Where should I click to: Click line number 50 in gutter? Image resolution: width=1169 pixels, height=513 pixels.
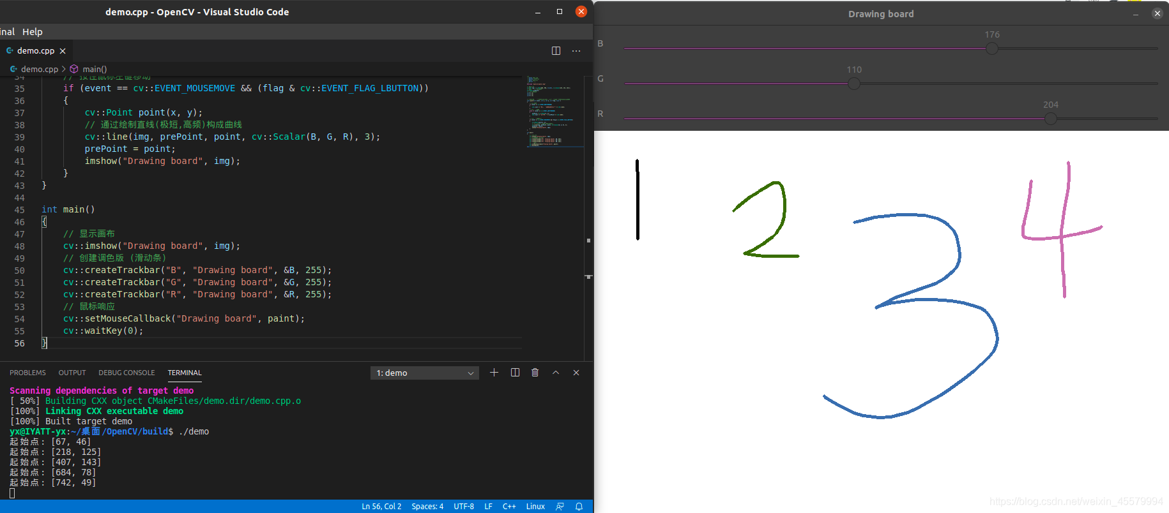coord(20,271)
